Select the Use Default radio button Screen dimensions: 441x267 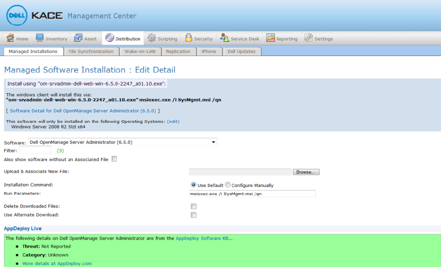point(193,185)
